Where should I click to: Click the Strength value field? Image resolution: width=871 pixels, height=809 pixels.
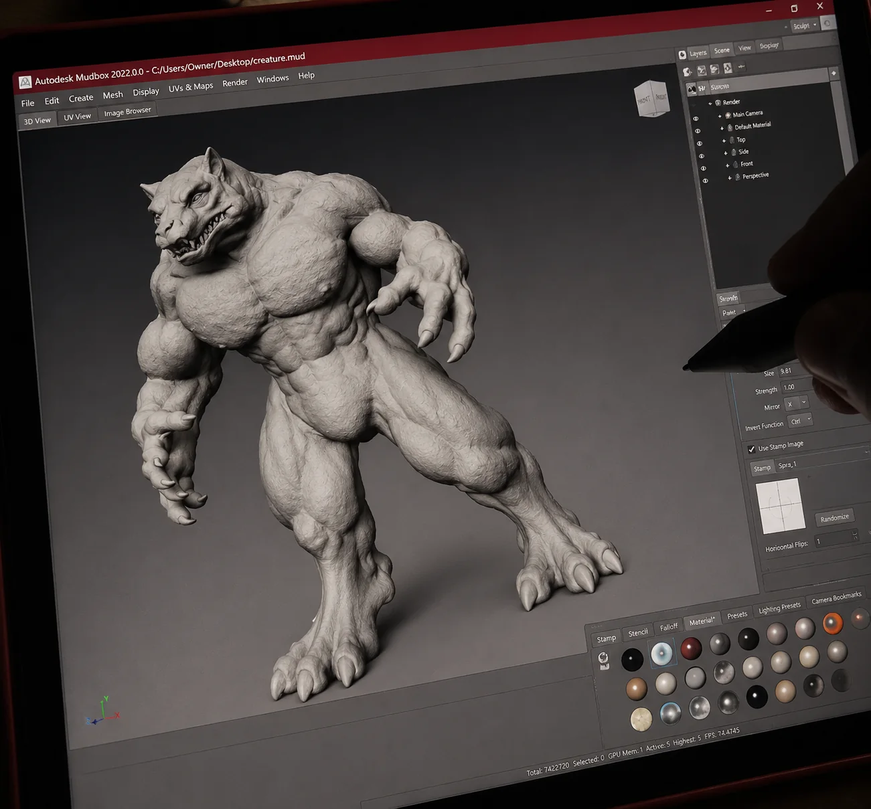[798, 387]
